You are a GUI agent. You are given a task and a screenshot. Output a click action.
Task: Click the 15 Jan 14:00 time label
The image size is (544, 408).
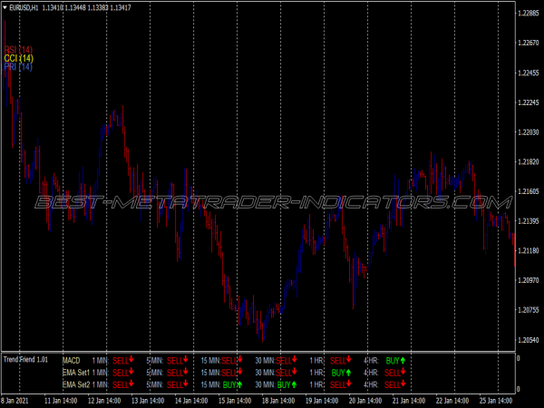(235, 401)
